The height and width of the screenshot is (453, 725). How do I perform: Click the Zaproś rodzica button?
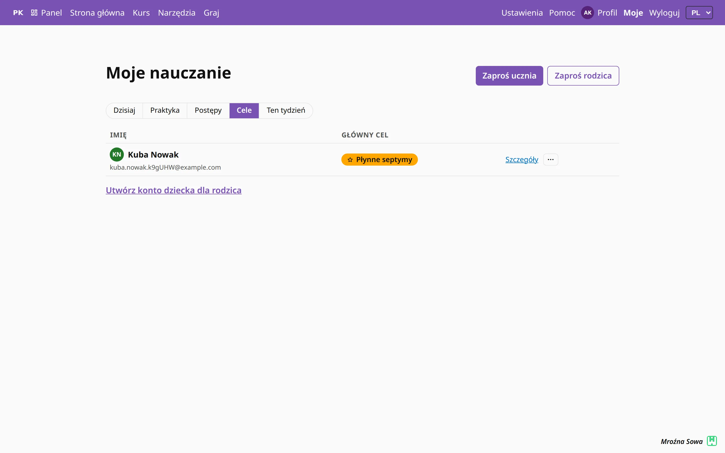(583, 76)
